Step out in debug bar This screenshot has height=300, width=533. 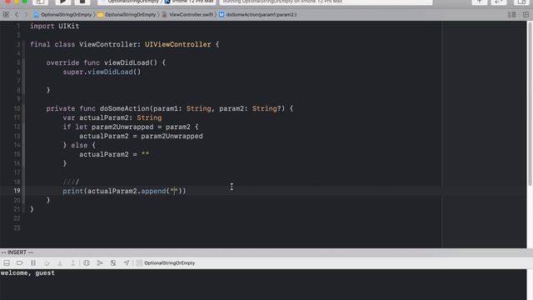(72, 263)
